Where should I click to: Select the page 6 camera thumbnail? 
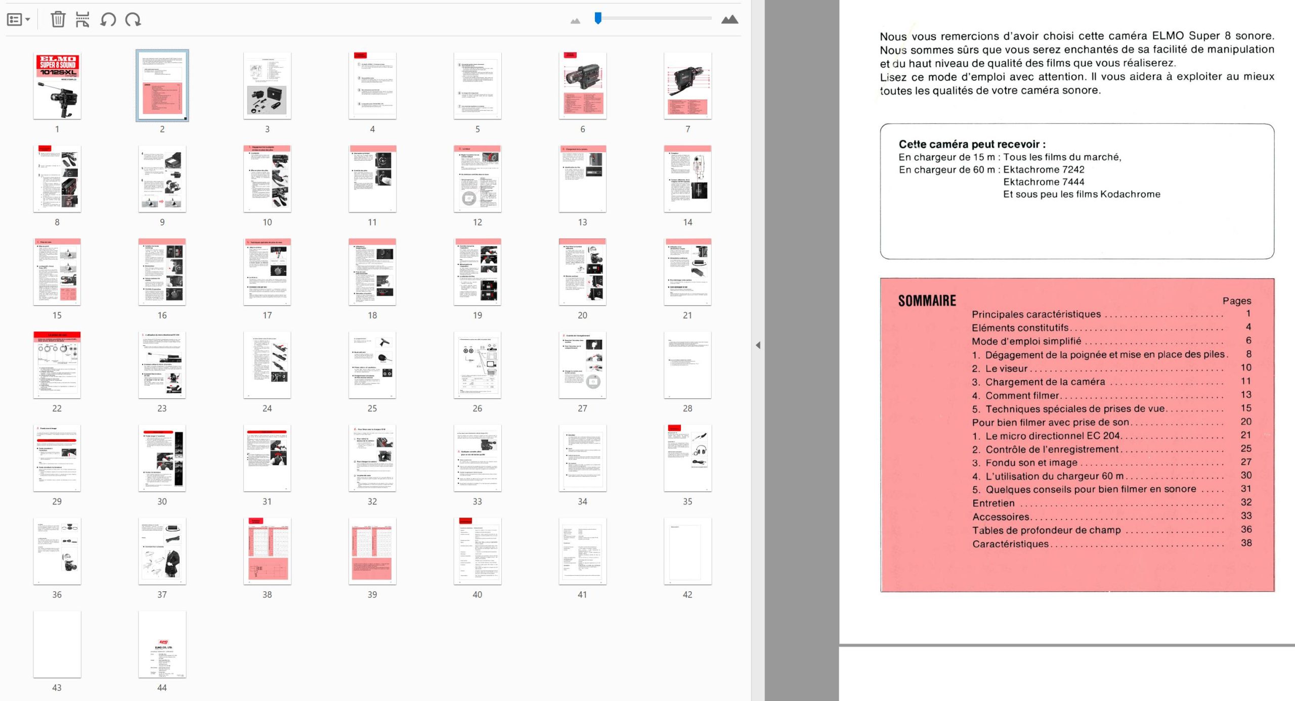point(582,86)
